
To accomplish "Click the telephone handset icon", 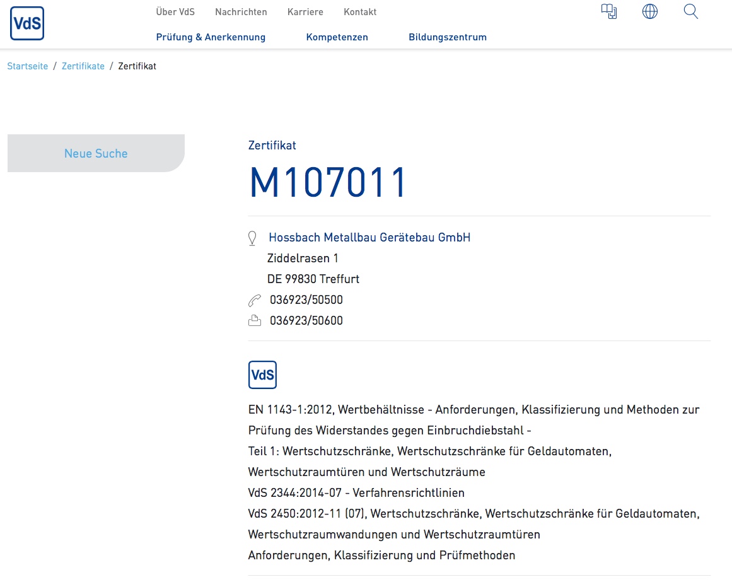I will tap(255, 301).
